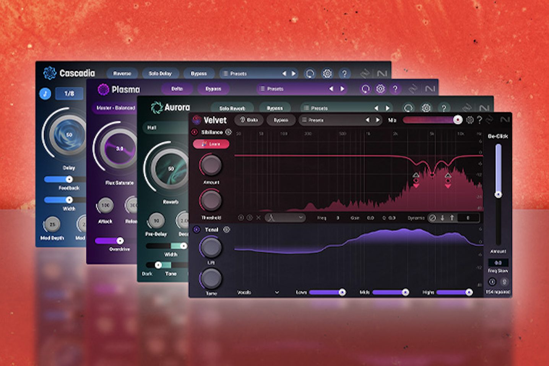Viewport: 549px width, 366px height.
Task: Go to next Velvet preset arrow
Action: click(x=378, y=120)
